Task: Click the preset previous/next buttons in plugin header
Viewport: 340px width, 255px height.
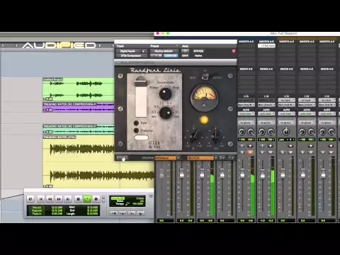Action: [x=157, y=56]
